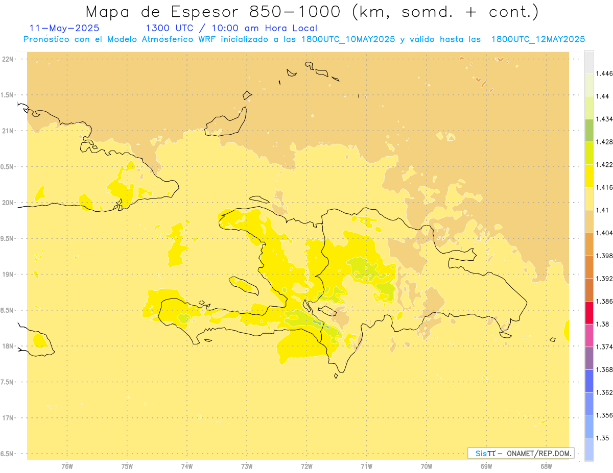
Task: Click the longitude label '72W'
Action: 306,466
